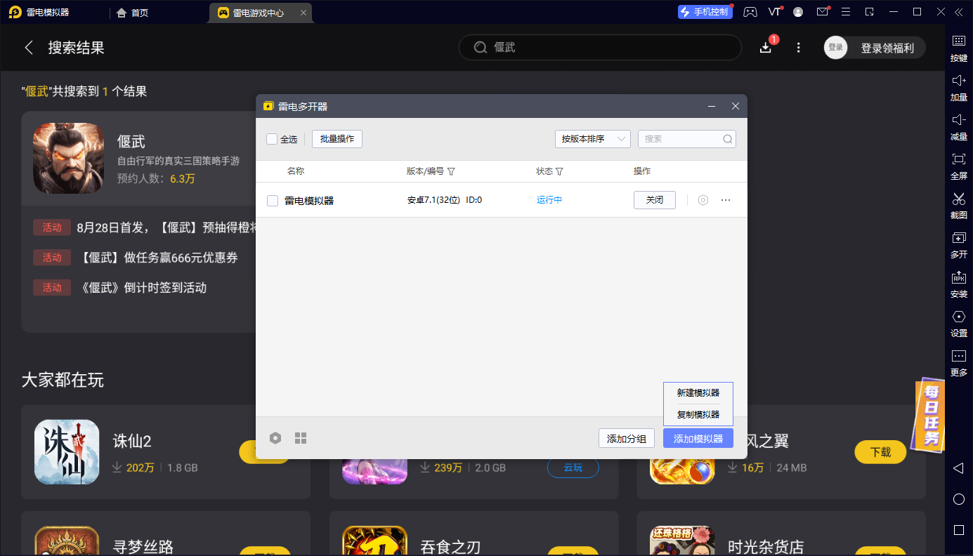
Task: Click the title bar pin window icon
Action: click(x=870, y=12)
